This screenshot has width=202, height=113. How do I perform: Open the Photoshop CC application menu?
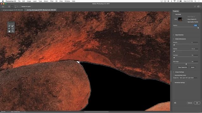(x=11, y=1)
